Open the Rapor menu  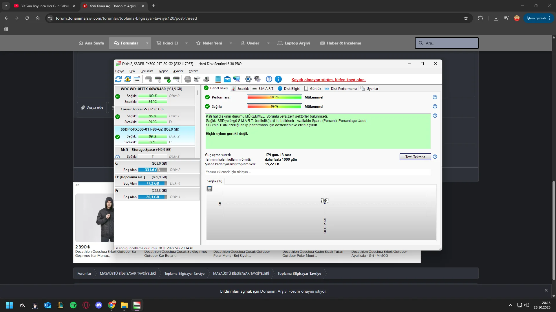[x=163, y=71]
